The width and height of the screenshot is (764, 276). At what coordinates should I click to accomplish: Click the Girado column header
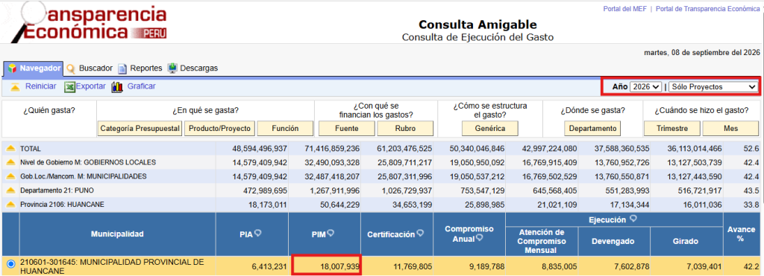point(686,241)
